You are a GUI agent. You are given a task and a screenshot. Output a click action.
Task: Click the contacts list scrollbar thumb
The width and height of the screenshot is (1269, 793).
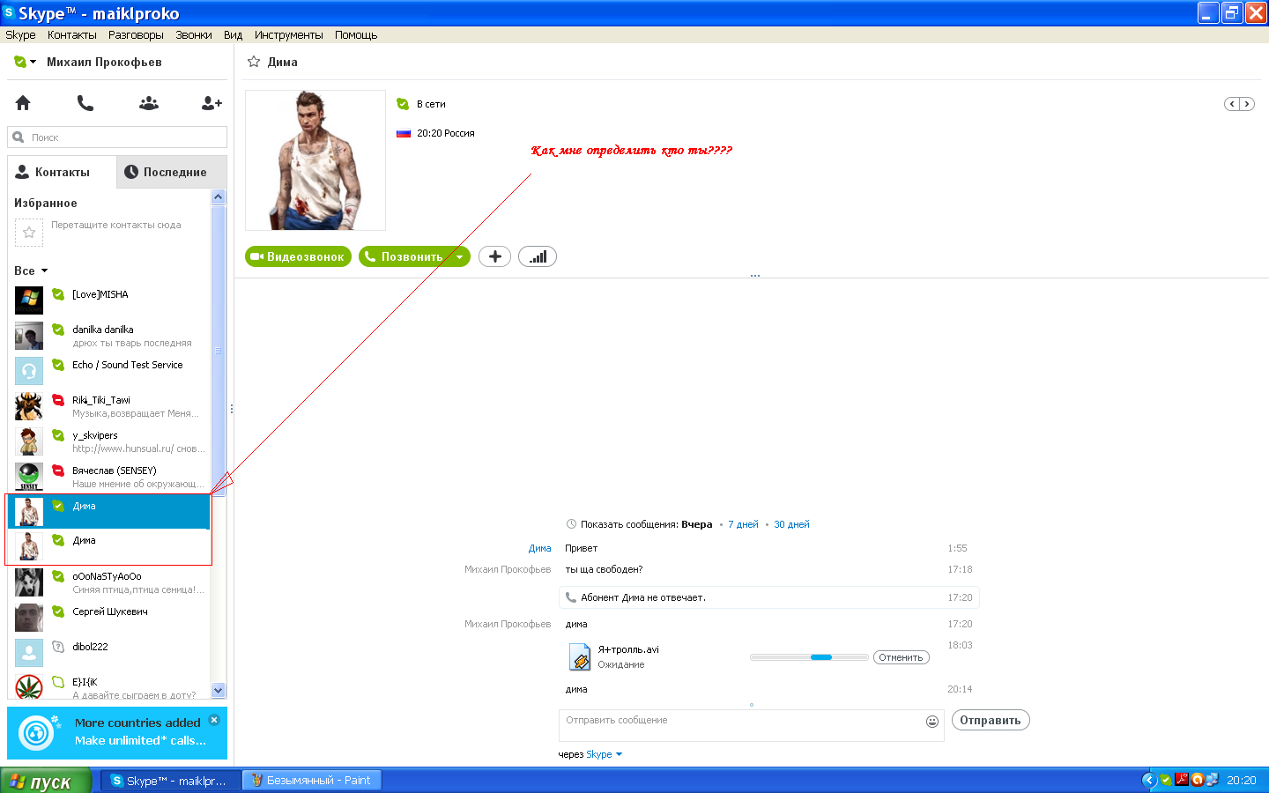coord(219,351)
